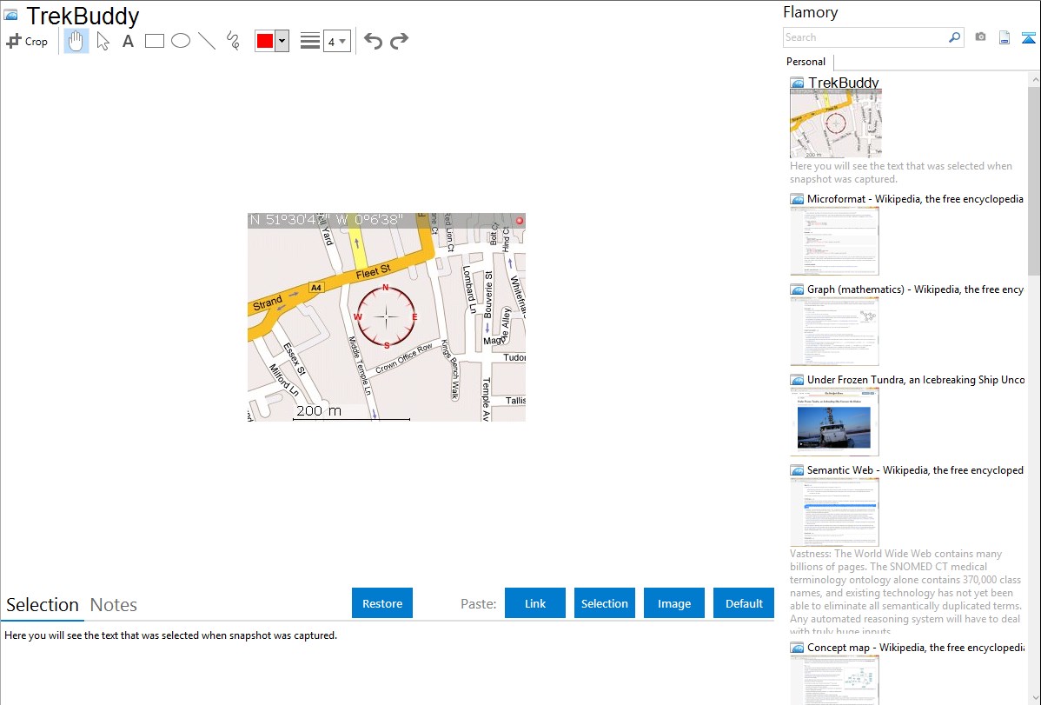The image size is (1041, 705).
Task: Choose the arrow pointer tool
Action: tap(103, 41)
